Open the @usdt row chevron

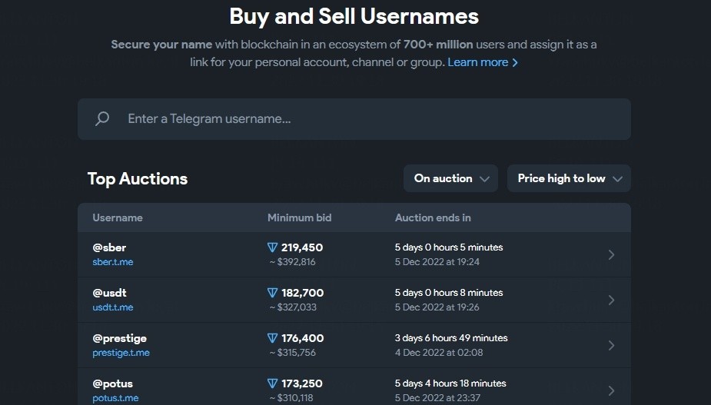(x=611, y=300)
